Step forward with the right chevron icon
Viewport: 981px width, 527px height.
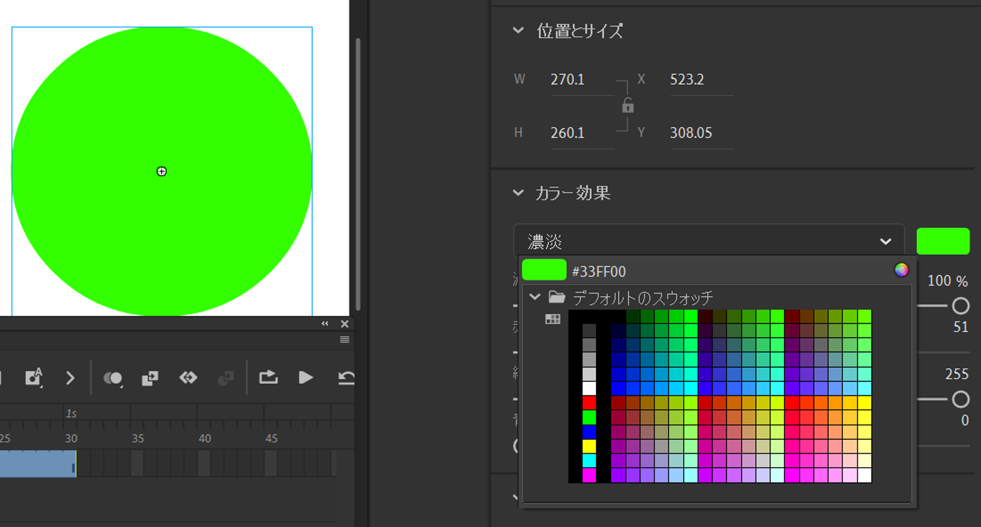coord(70,378)
